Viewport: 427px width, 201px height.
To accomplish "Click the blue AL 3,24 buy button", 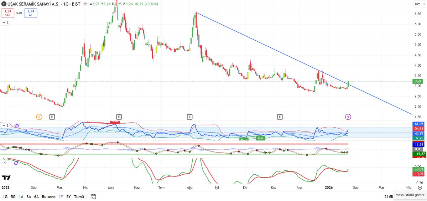I will (31, 13).
